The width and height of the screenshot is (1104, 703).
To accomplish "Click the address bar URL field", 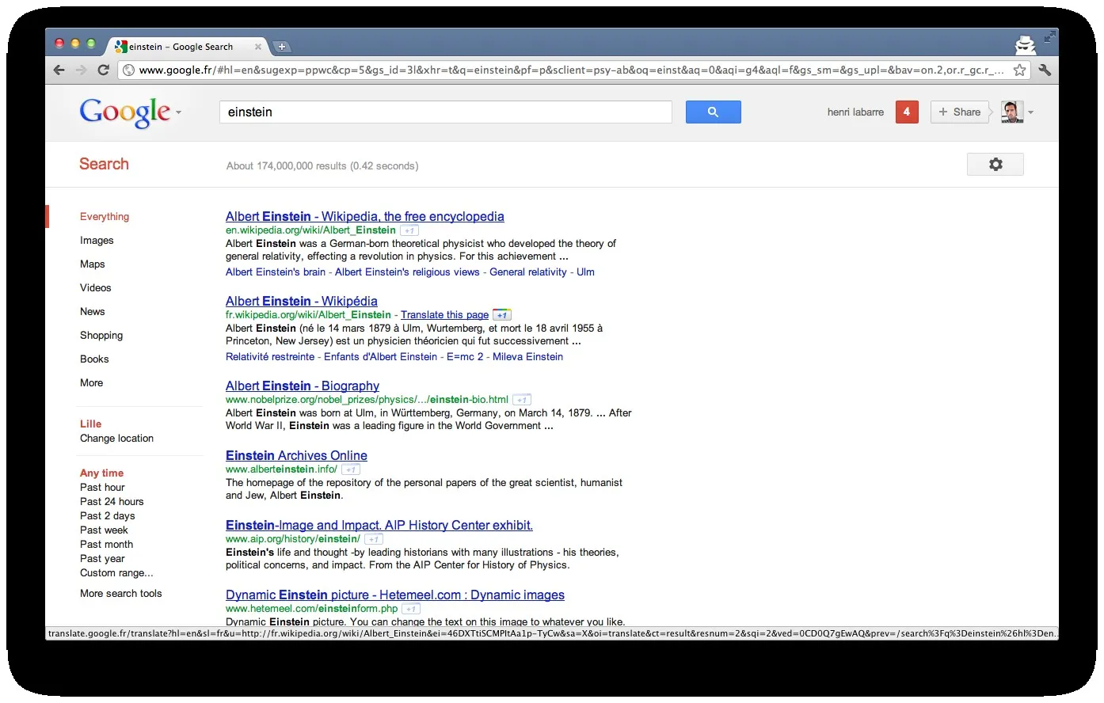I will (x=570, y=70).
